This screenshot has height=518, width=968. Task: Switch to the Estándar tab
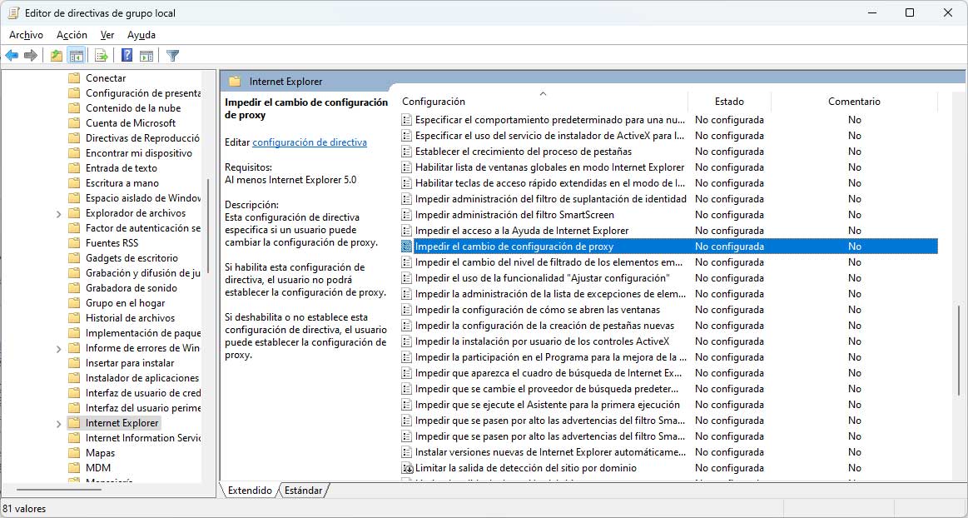point(303,491)
